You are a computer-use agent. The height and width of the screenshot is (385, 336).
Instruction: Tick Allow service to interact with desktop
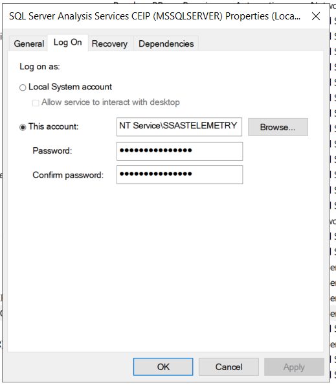(x=36, y=102)
